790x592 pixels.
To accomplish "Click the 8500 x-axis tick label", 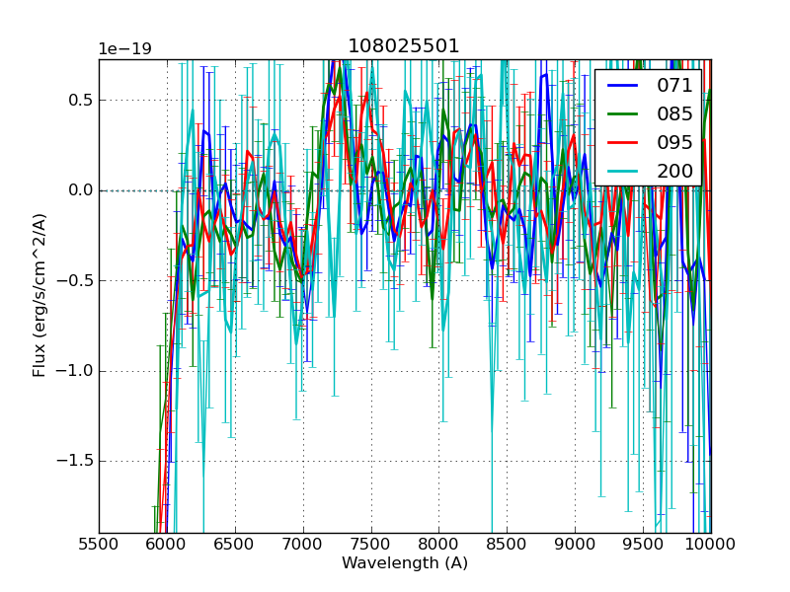I will [x=507, y=544].
